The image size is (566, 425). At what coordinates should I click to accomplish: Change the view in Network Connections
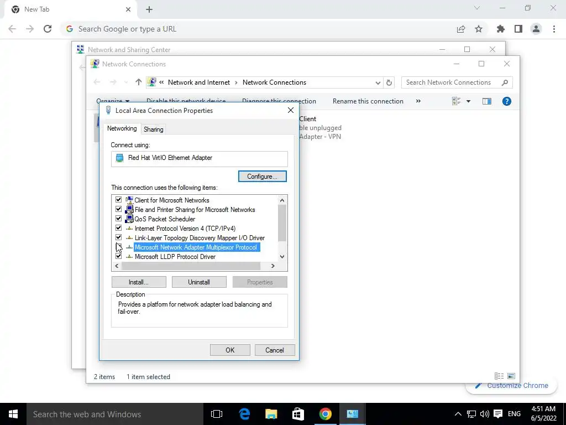coord(456,101)
